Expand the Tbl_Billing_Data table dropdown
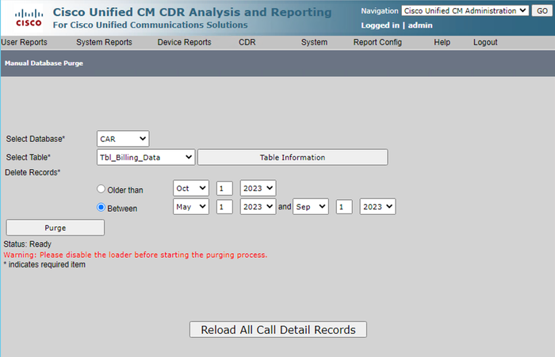 [x=146, y=157]
